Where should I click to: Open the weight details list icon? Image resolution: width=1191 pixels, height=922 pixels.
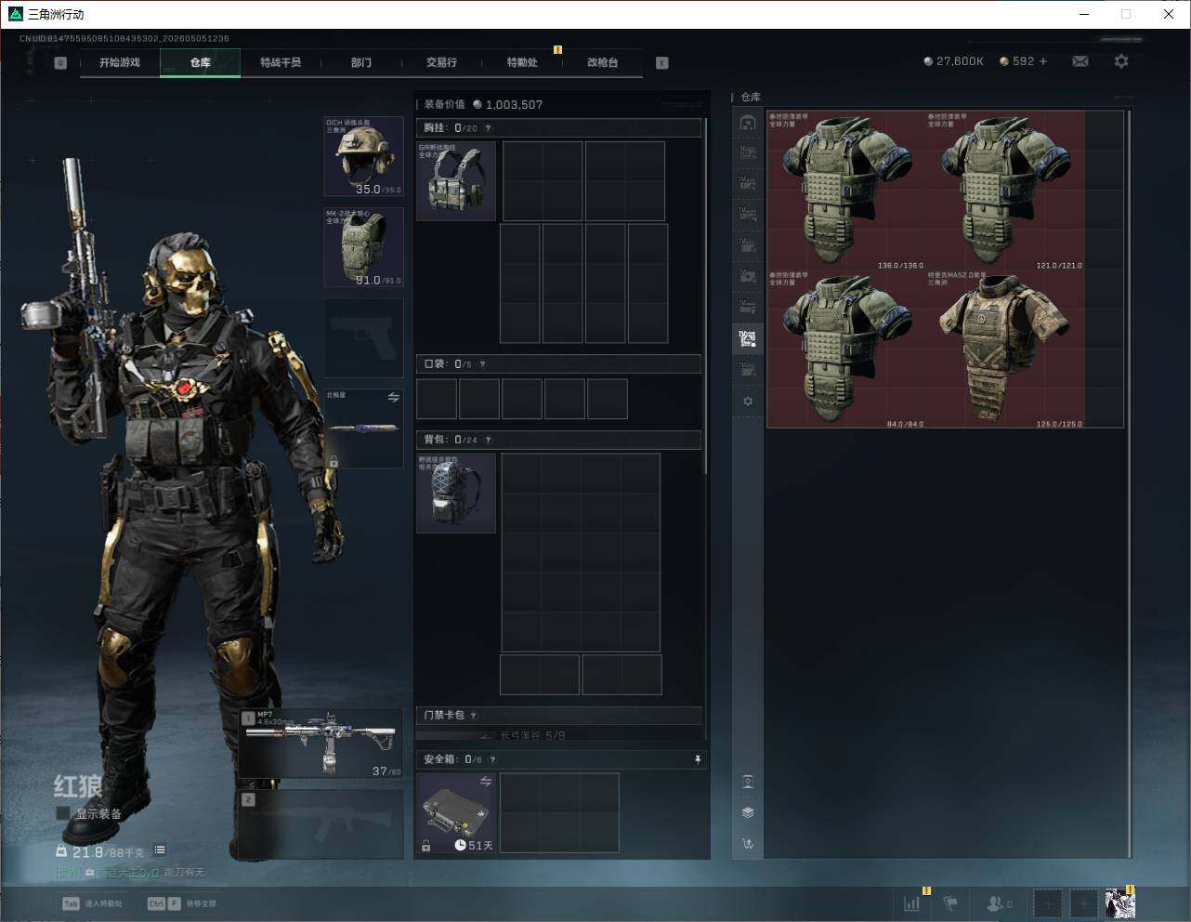click(160, 850)
